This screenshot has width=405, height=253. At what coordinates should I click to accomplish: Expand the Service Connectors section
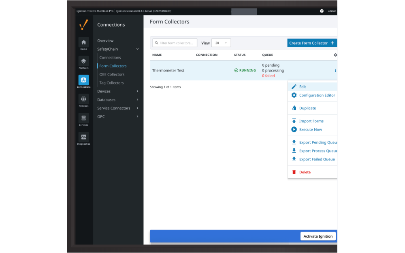pos(137,108)
